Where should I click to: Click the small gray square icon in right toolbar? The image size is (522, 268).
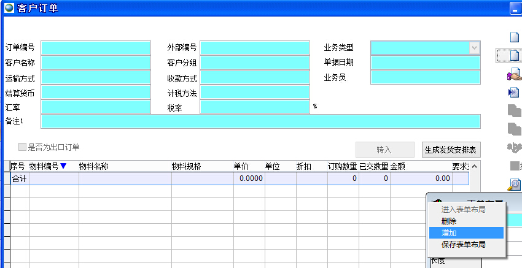(515, 166)
